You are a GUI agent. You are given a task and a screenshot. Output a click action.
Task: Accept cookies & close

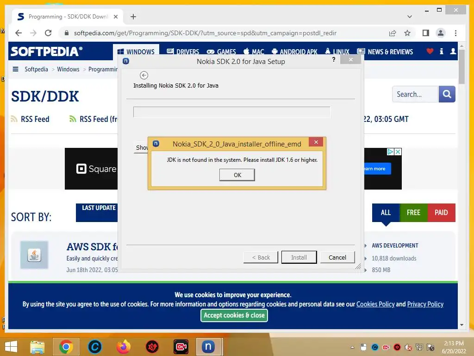coord(234,315)
